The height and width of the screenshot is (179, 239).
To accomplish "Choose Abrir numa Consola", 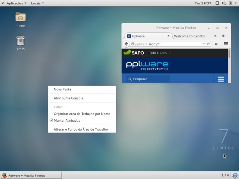I will tap(82, 98).
